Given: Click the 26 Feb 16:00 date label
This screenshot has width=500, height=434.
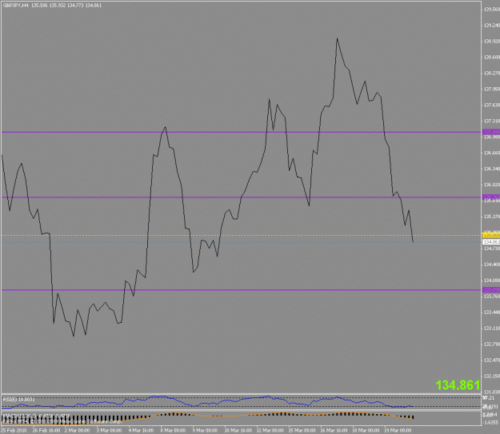Looking at the screenshot, I should point(46,430).
